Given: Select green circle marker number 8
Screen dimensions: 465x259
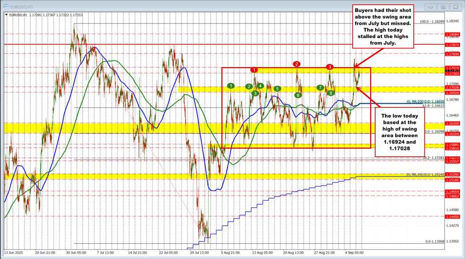Looking at the screenshot, I should (331, 93).
